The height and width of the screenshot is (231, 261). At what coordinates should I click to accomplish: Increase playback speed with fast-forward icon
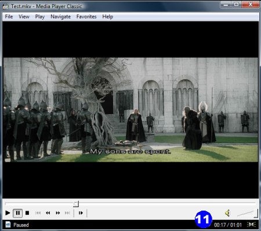pos(57,213)
